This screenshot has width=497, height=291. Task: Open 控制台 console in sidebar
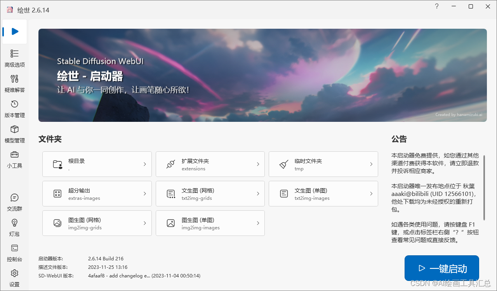(14, 253)
